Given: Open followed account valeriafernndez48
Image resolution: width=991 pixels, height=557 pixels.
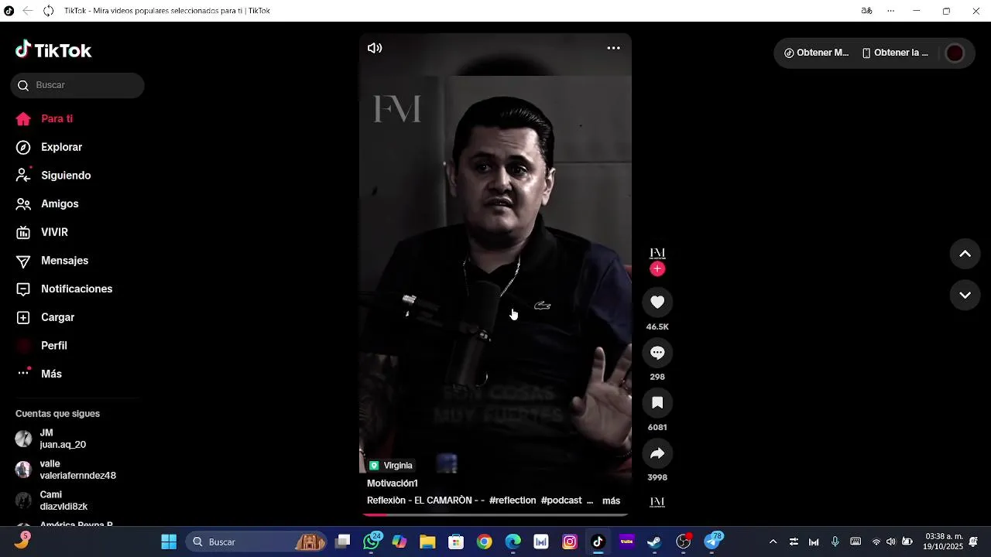Looking at the screenshot, I should click(66, 470).
